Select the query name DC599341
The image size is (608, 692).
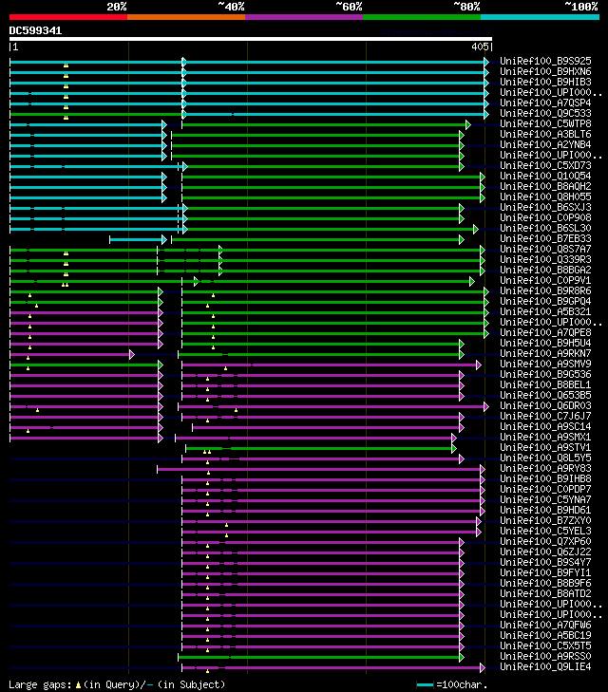pos(35,30)
